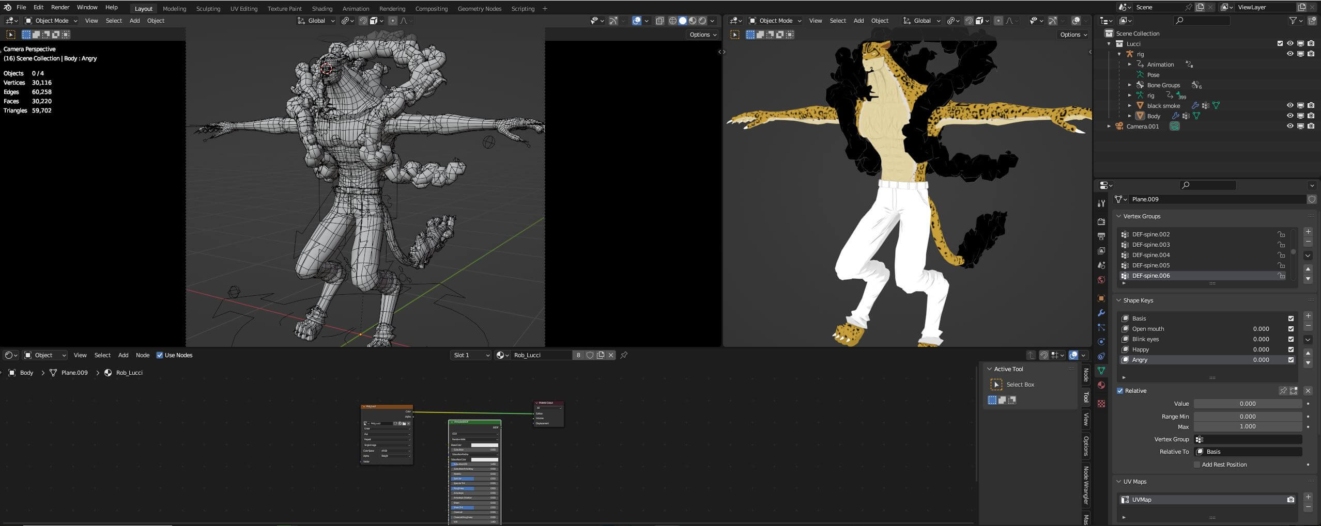1321x526 pixels.
Task: Select the Blink eyes shape key
Action: (1145, 339)
